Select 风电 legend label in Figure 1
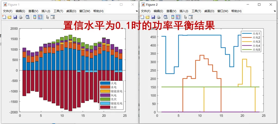This screenshot has width=278, height=124. tap(114, 95)
